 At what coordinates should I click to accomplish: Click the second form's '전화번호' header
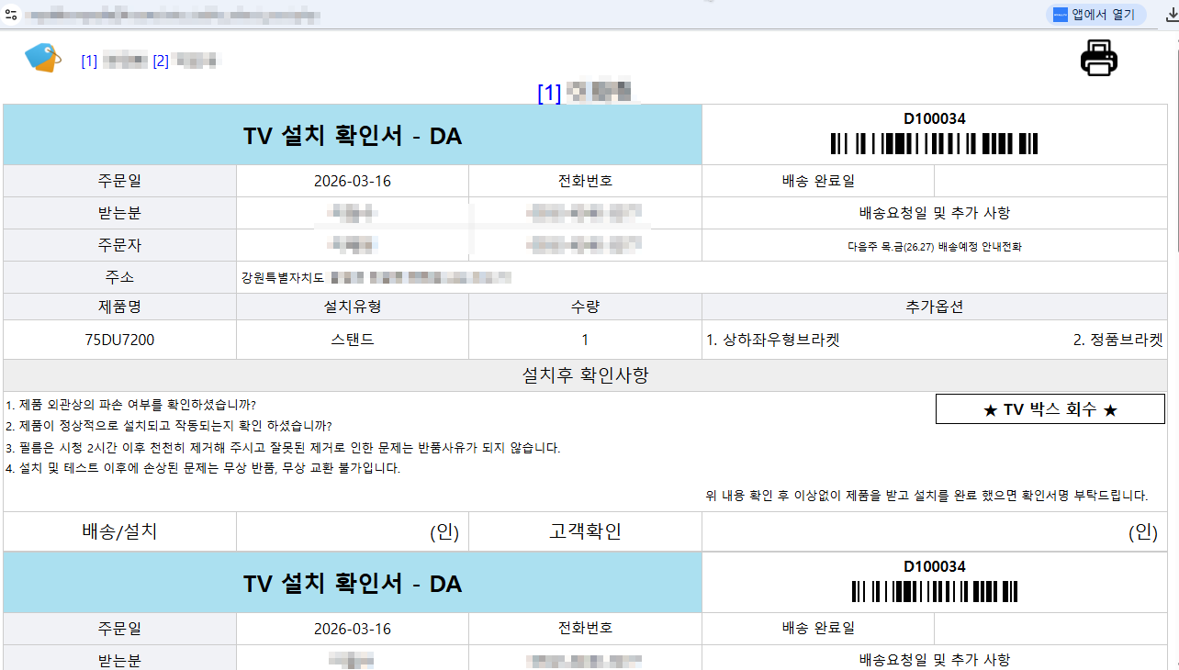coord(585,629)
